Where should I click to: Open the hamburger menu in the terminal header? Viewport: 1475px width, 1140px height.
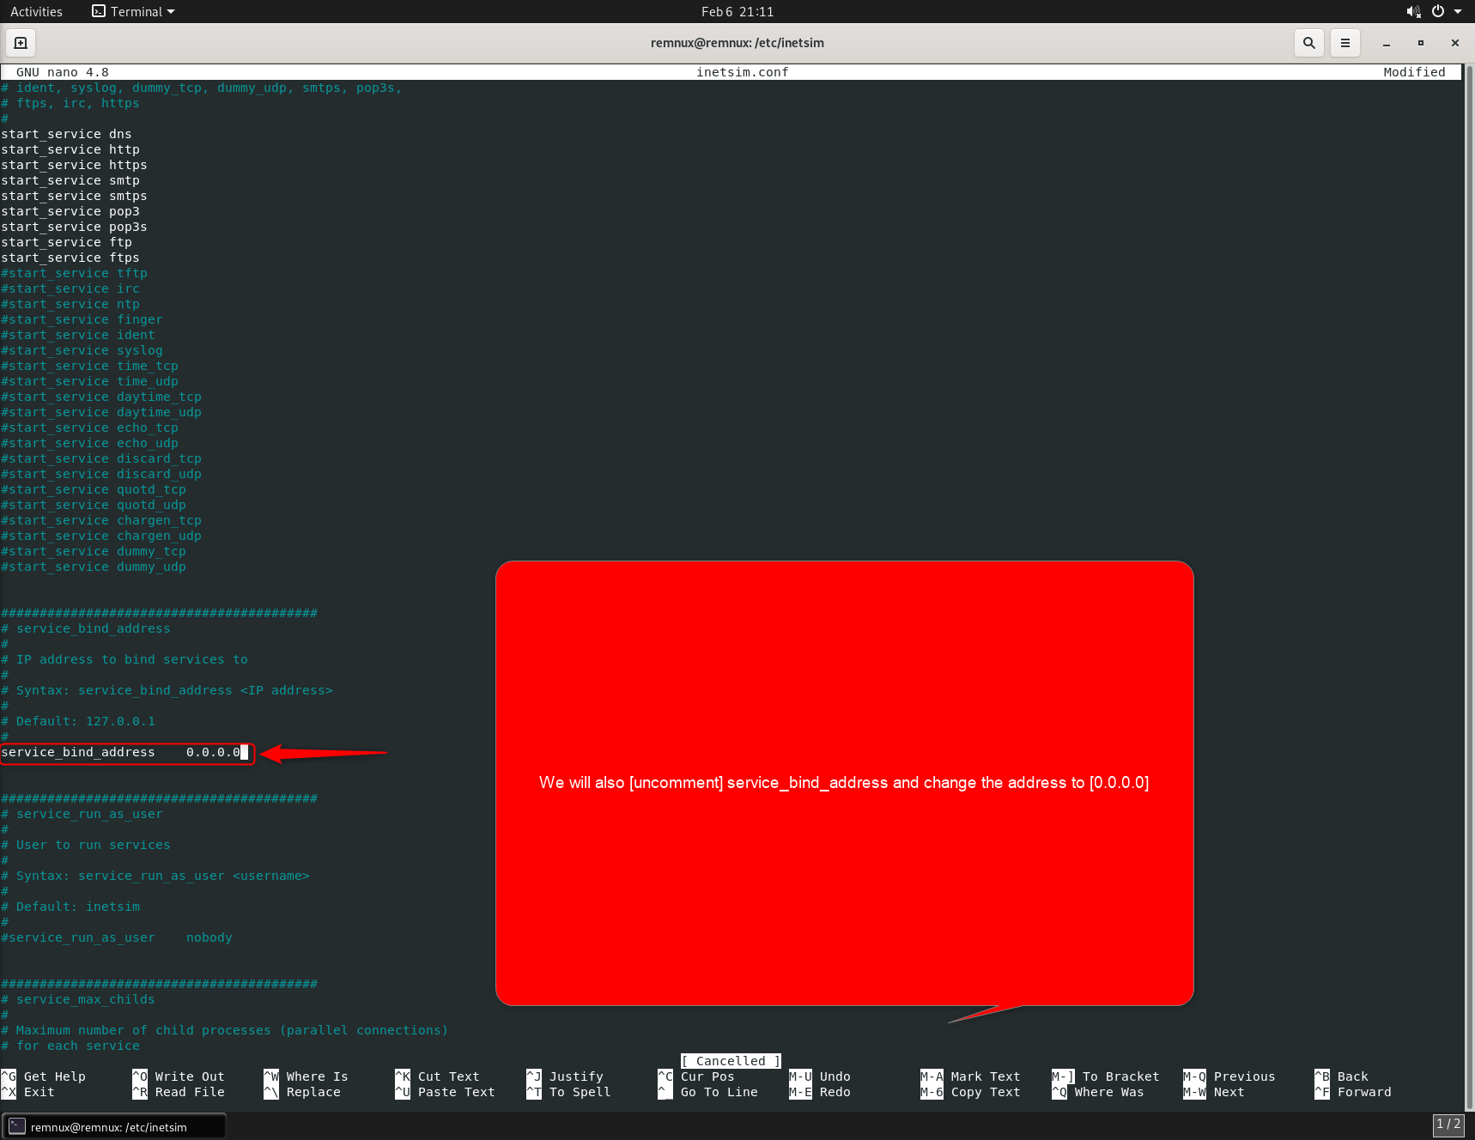click(x=1344, y=42)
